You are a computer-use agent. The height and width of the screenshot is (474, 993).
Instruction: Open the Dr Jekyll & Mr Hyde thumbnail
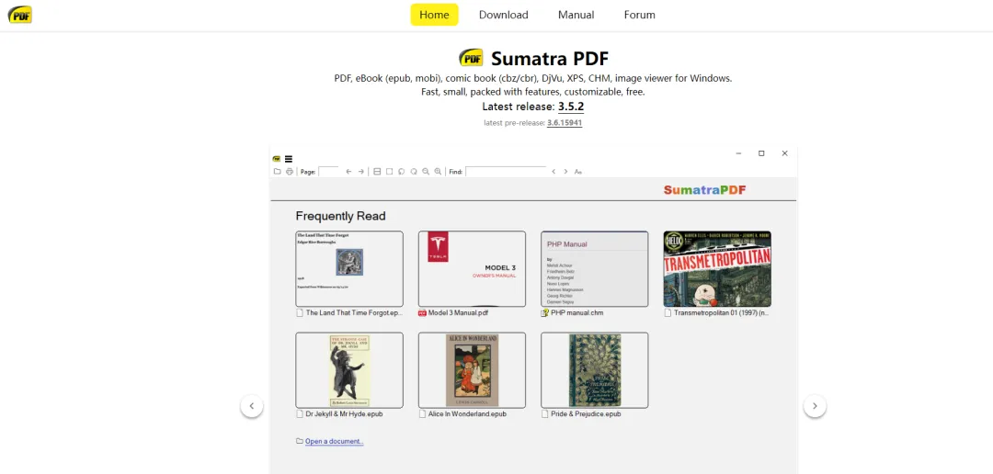[349, 370]
